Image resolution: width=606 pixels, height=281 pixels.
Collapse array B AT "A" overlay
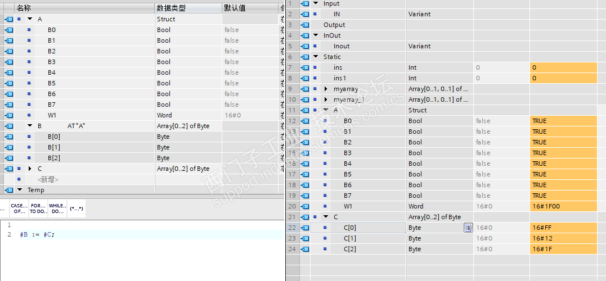(30, 126)
